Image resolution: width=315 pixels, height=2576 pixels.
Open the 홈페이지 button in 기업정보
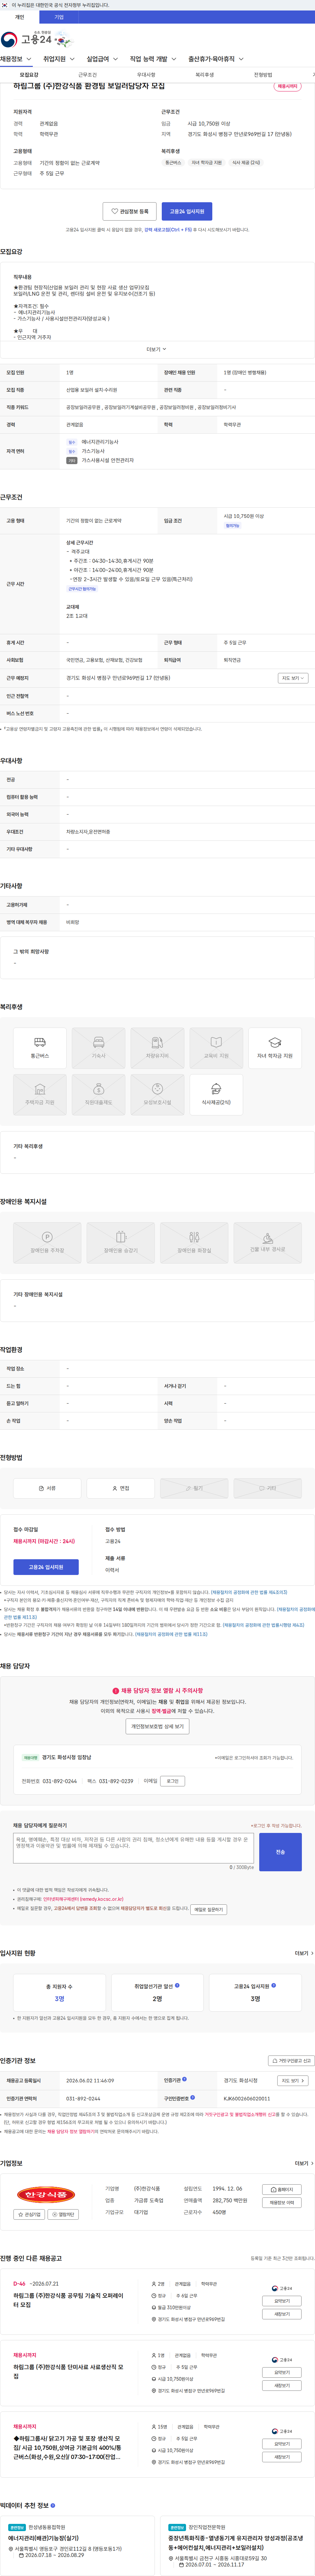tap(282, 2190)
